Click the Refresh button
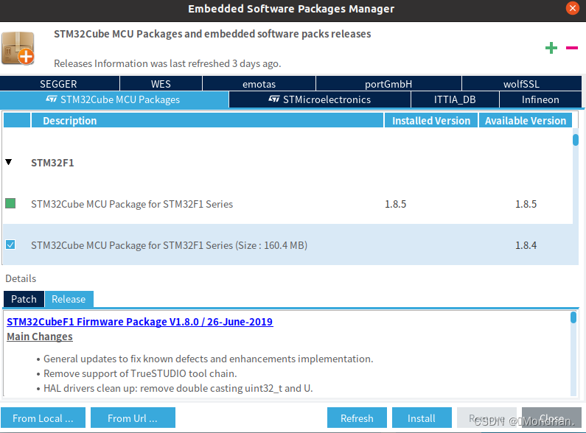586x433 pixels. [x=357, y=418]
